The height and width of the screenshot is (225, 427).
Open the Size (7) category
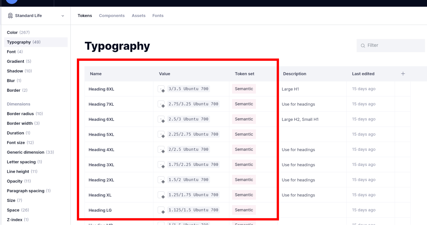click(36, 201)
